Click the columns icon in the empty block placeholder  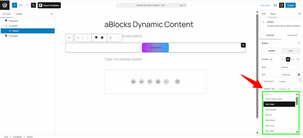click(x=133, y=82)
